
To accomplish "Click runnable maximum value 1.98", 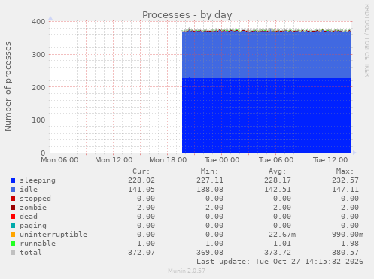I will click(350, 244).
